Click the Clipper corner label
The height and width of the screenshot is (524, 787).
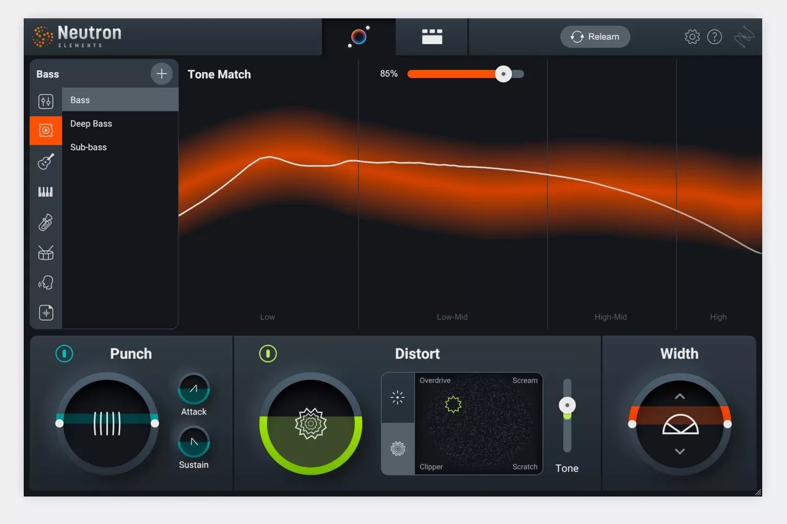coord(431,467)
